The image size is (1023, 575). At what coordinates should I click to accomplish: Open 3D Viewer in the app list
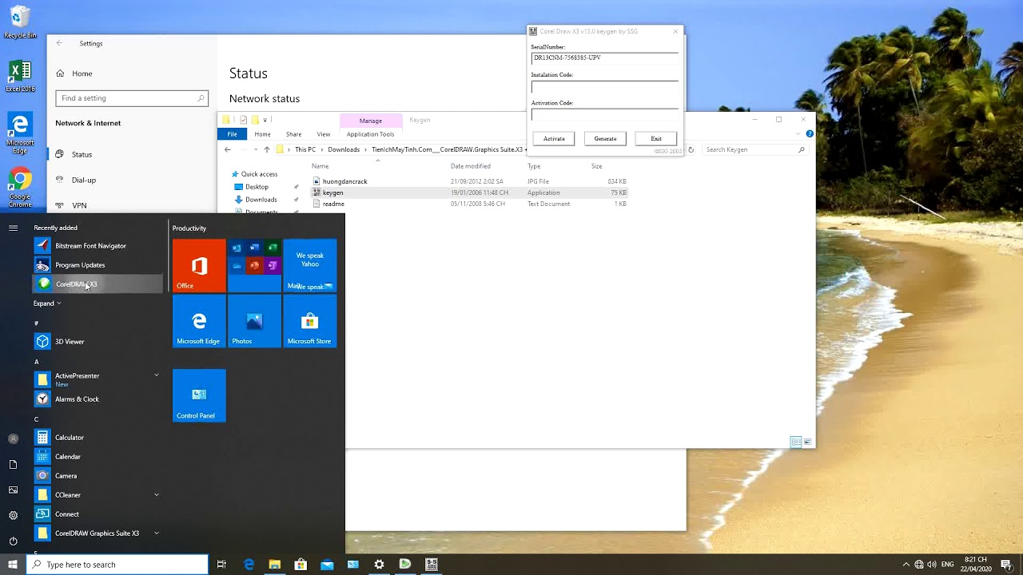tap(98, 342)
